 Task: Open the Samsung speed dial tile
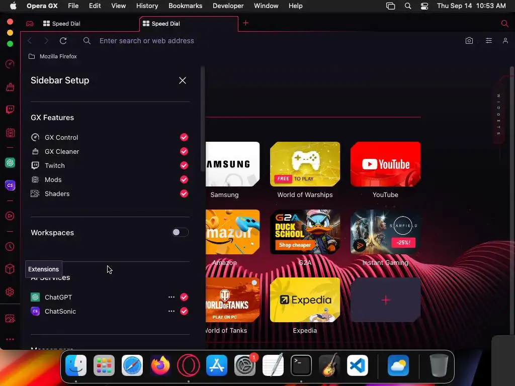pyautogui.click(x=232, y=164)
